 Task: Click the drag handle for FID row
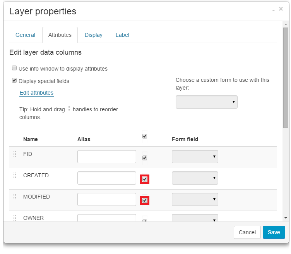click(x=15, y=154)
